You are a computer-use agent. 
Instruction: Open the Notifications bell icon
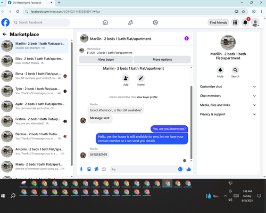coord(245,22)
